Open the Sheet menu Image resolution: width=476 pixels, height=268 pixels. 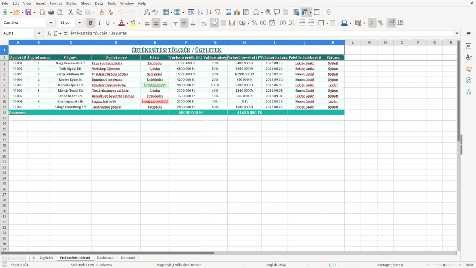[x=86, y=3]
